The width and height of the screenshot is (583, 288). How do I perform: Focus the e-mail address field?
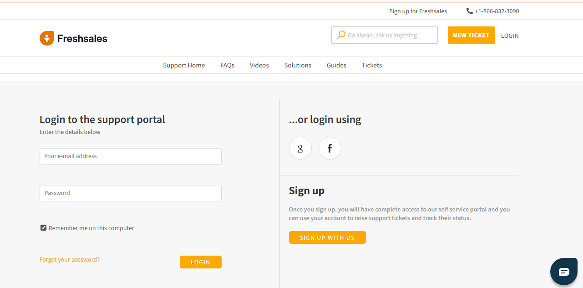click(x=131, y=156)
